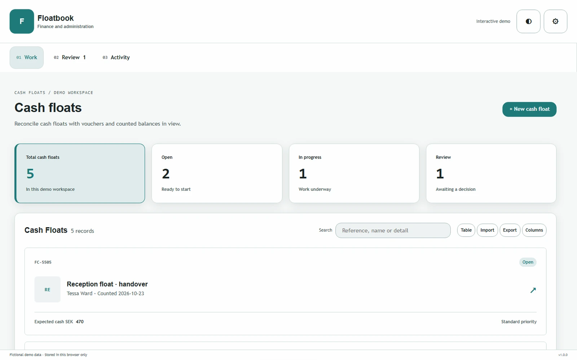Click the v1.0.0 version label
Image resolution: width=577 pixels, height=360 pixels.
[563, 355]
